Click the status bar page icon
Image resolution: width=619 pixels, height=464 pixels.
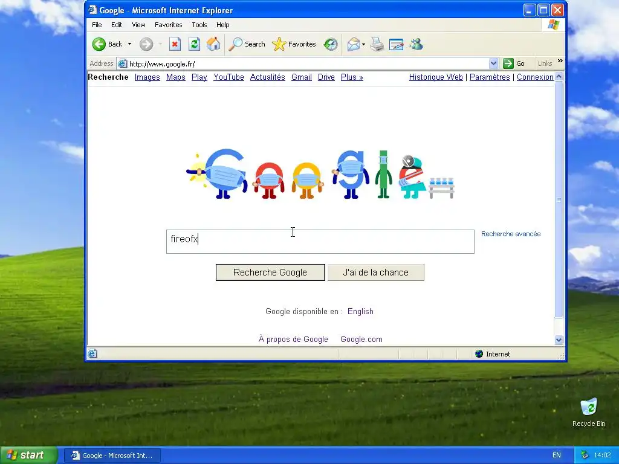click(x=92, y=353)
